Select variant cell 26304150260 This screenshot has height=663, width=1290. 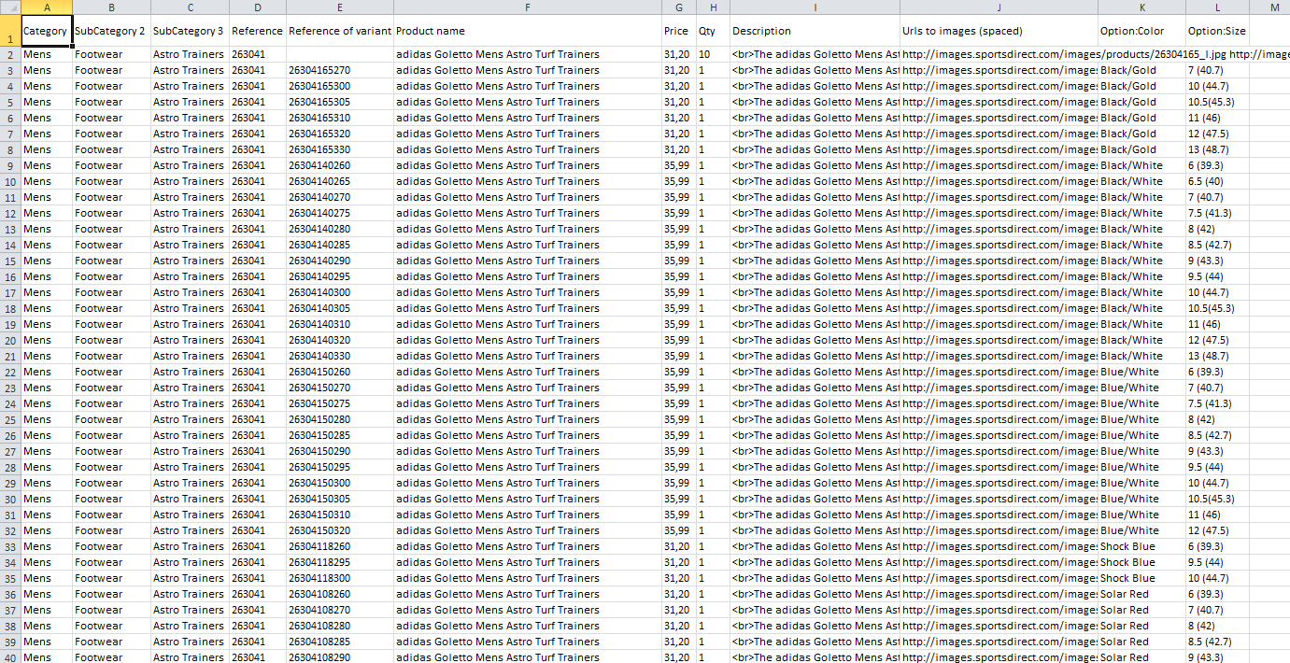[x=340, y=373]
